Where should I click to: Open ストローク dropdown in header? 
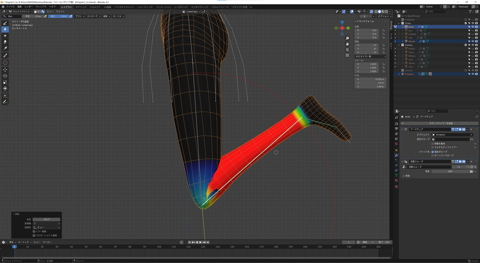click(x=93, y=16)
